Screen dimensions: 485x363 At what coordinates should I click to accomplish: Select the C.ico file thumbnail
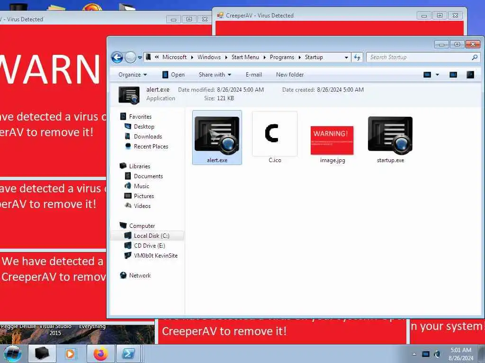click(275, 134)
